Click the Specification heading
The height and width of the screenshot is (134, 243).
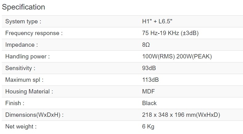pyautogui.click(x=23, y=7)
